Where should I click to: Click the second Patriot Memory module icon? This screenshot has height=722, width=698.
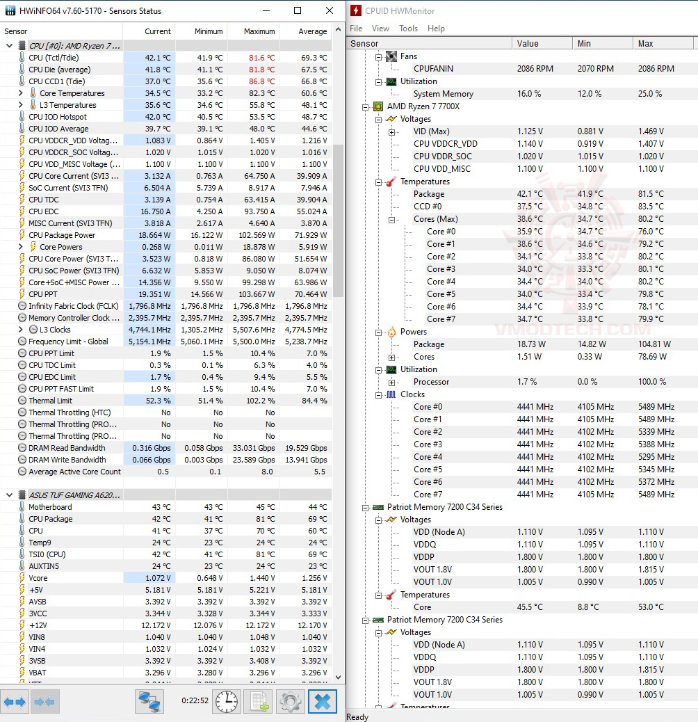click(378, 620)
